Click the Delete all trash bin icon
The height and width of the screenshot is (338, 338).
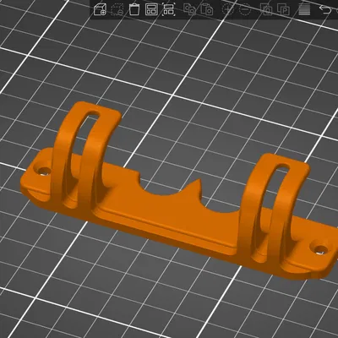point(134,9)
